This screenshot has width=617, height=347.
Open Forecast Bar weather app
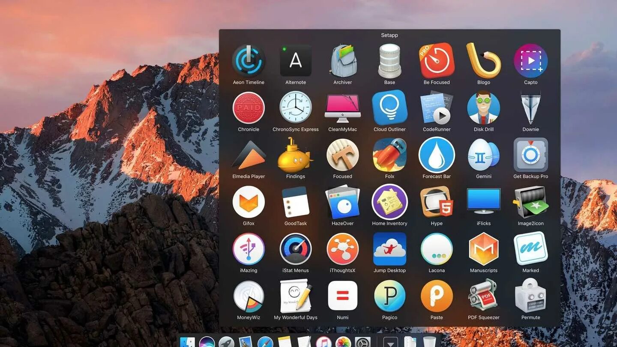(437, 155)
